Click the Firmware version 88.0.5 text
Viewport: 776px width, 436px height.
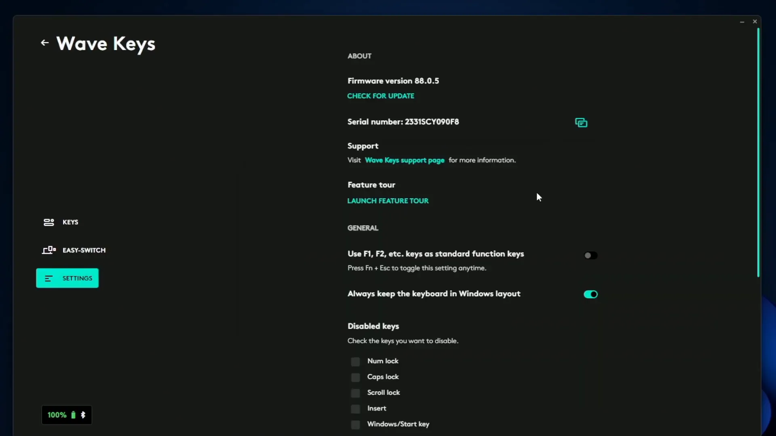[x=393, y=81]
